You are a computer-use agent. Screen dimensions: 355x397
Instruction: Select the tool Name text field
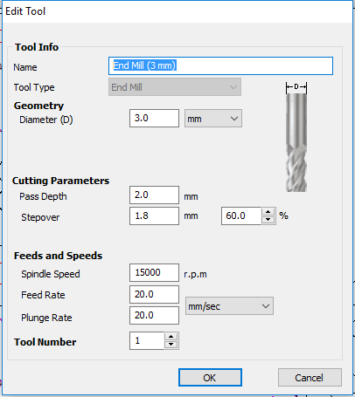(220, 65)
